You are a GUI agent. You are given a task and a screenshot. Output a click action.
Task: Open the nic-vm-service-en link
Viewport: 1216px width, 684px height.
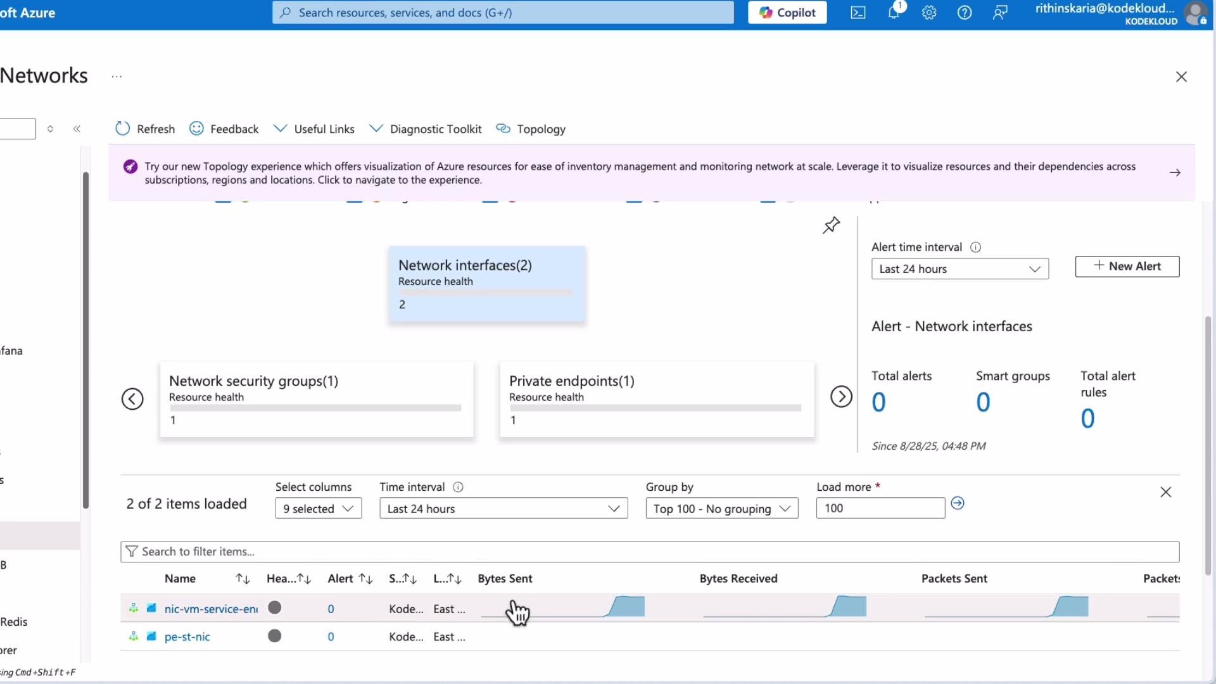211,609
